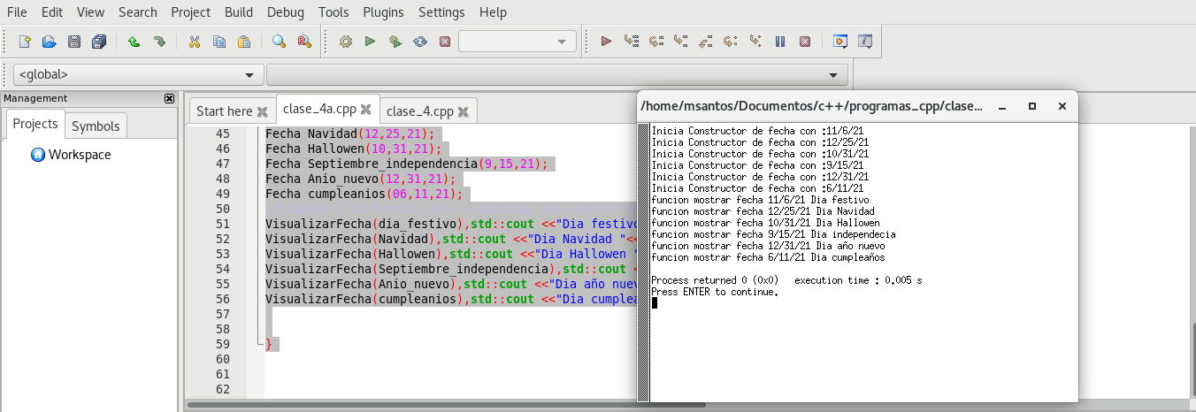
Task: Click the Build gear icon
Action: (346, 42)
